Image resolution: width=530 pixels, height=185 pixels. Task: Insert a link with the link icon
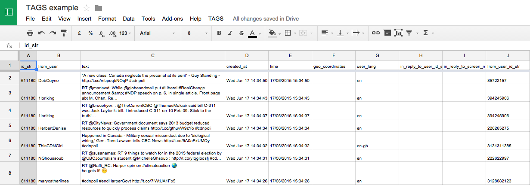tap(376, 33)
